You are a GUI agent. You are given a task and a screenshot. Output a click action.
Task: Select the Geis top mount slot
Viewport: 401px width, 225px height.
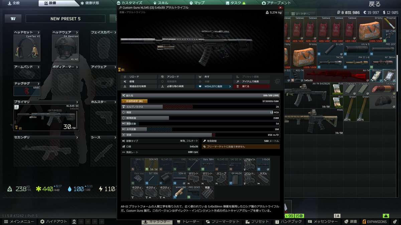pos(137,179)
